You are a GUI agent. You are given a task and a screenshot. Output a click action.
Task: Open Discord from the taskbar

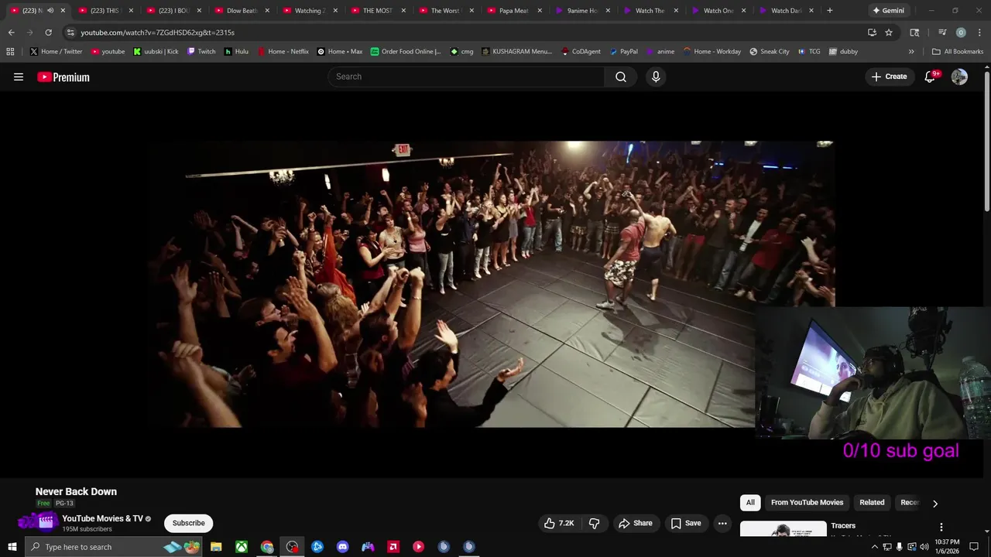(x=343, y=547)
